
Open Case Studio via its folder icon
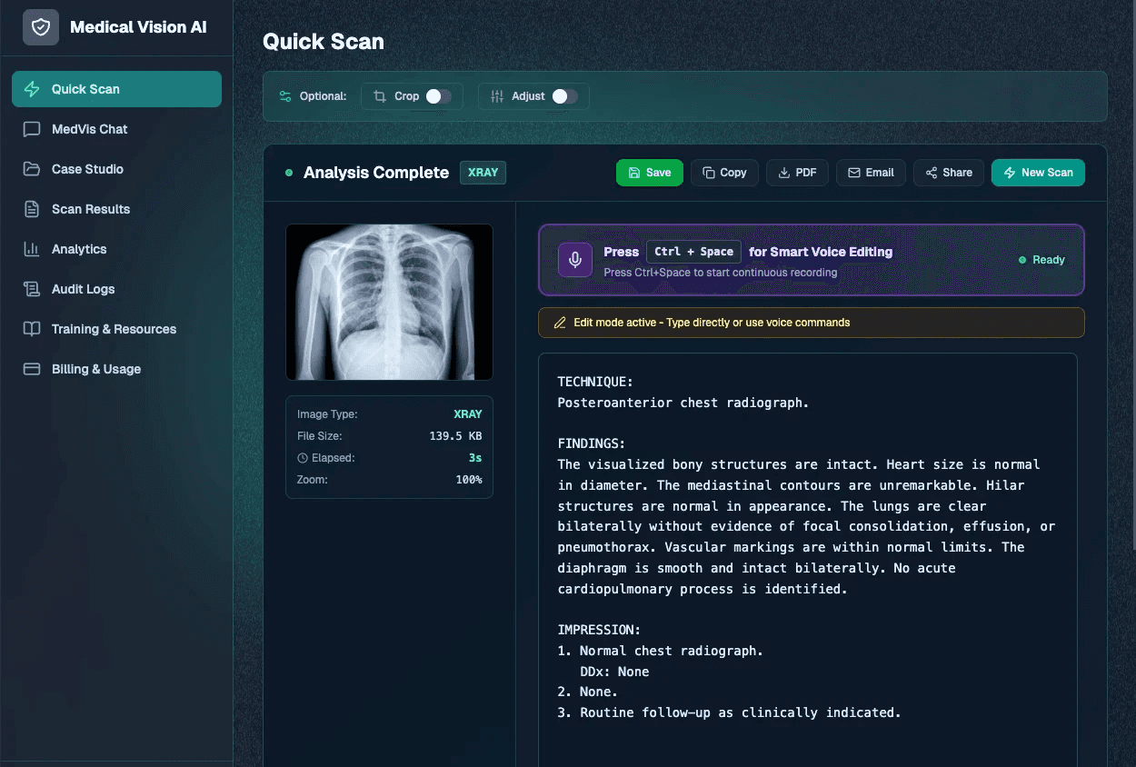[30, 169]
